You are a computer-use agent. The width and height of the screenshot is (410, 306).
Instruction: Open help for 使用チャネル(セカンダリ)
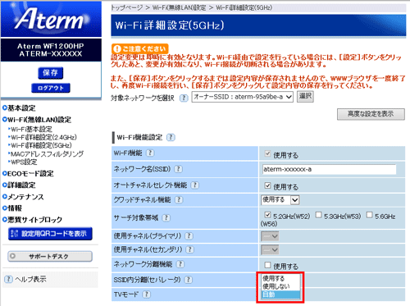tap(189, 249)
